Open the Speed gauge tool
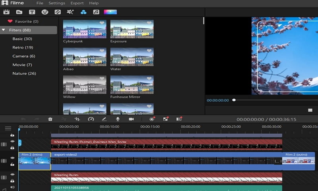Screen dimensions: 318x191 click(91, 119)
